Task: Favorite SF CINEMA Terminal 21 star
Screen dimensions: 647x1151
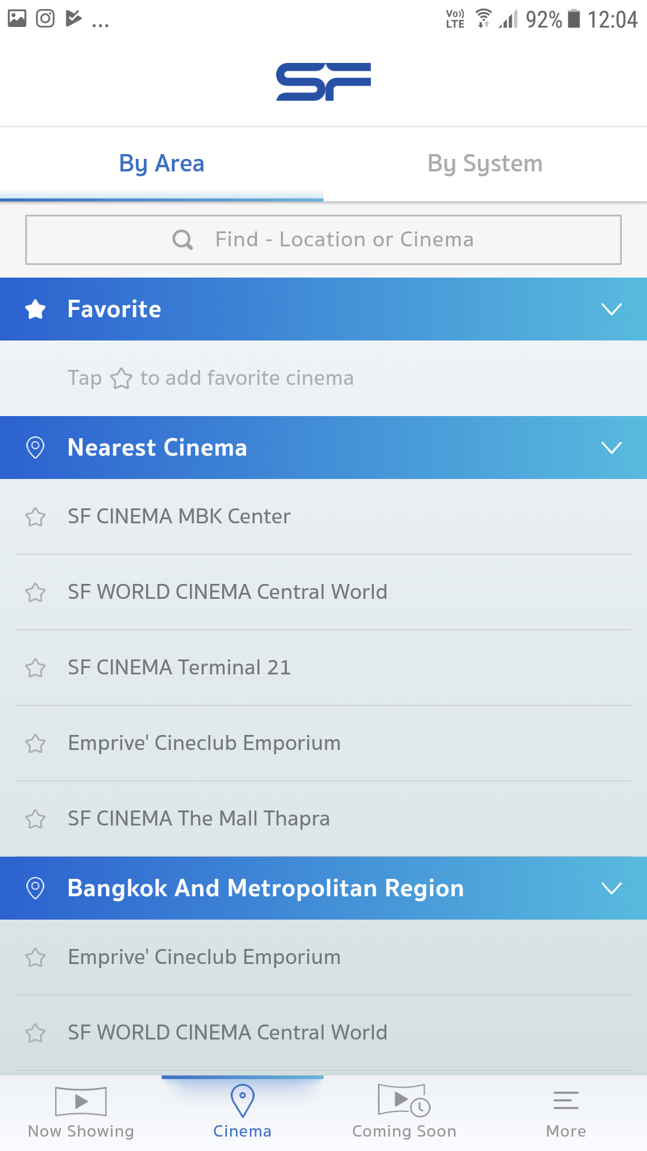Action: [35, 668]
